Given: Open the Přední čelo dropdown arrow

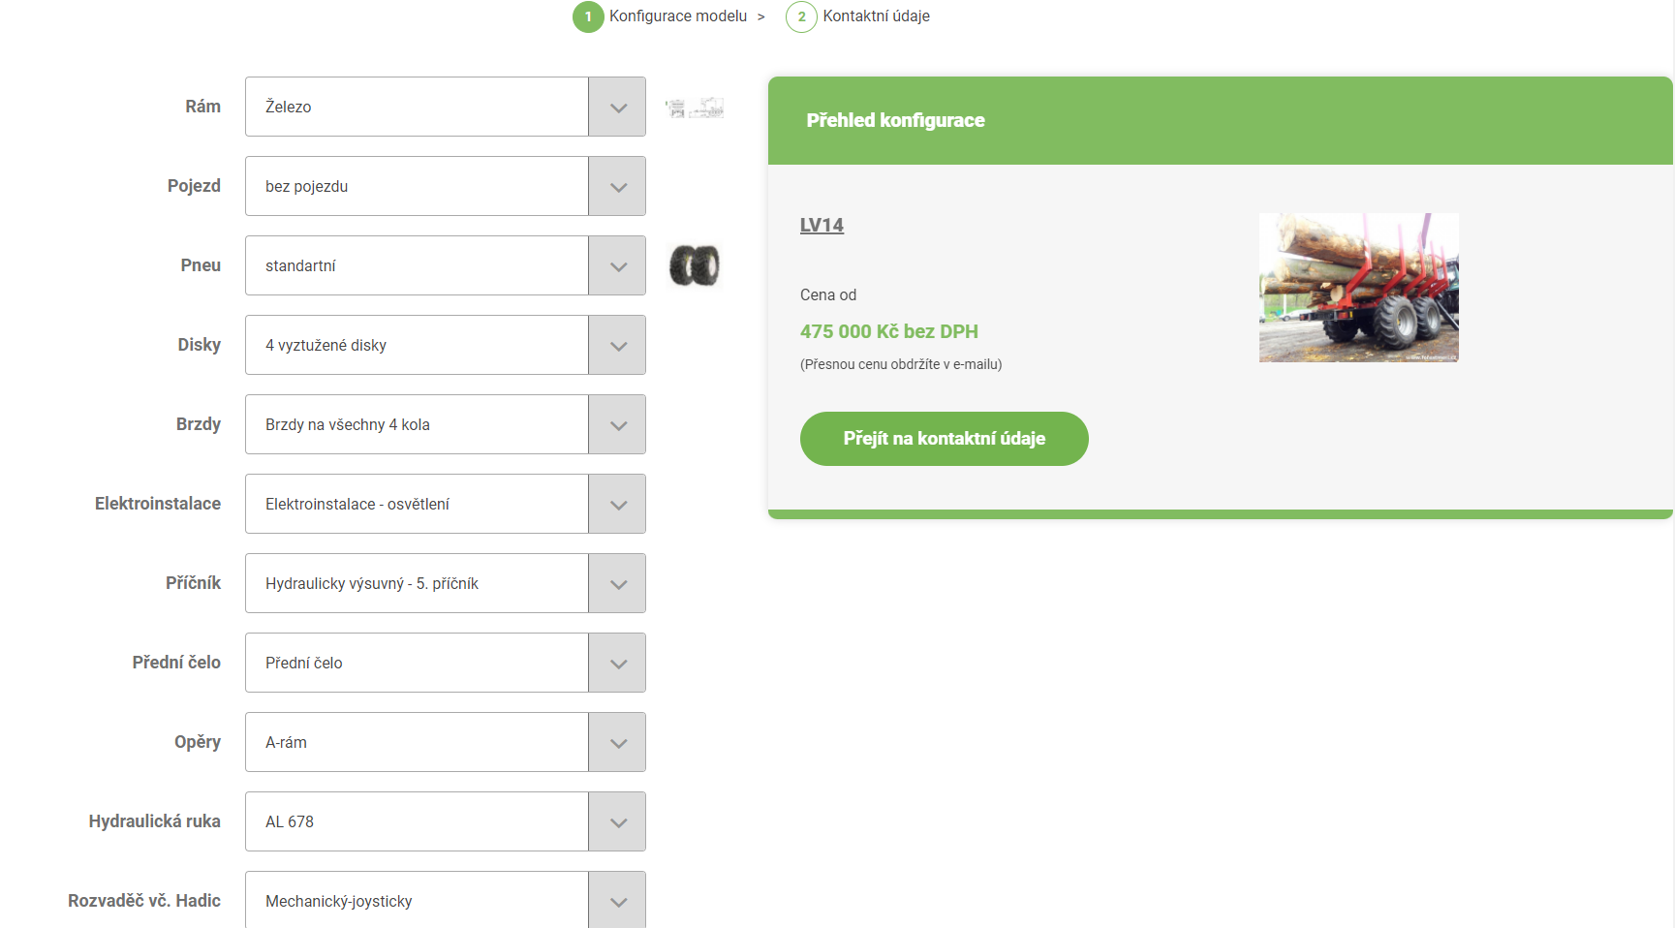Looking at the screenshot, I should coord(617,663).
